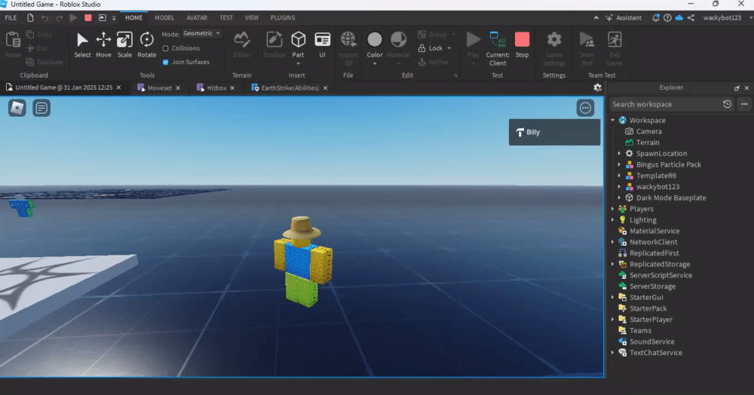754x395 pixels.
Task: Switch to the MODEL ribbon tab
Action: point(164,18)
